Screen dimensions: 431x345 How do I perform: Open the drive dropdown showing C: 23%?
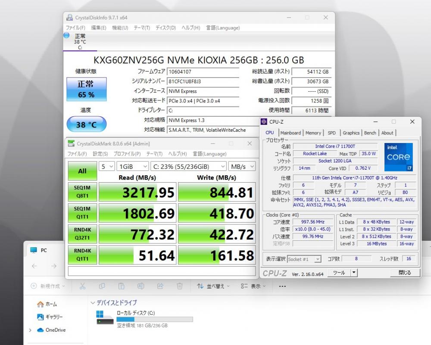click(189, 166)
